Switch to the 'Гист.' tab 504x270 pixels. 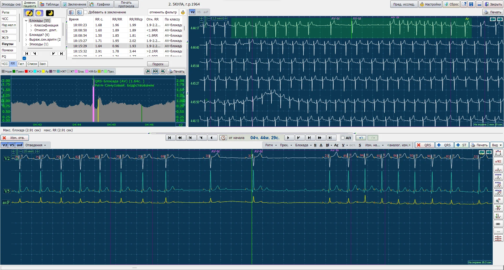tap(21, 64)
